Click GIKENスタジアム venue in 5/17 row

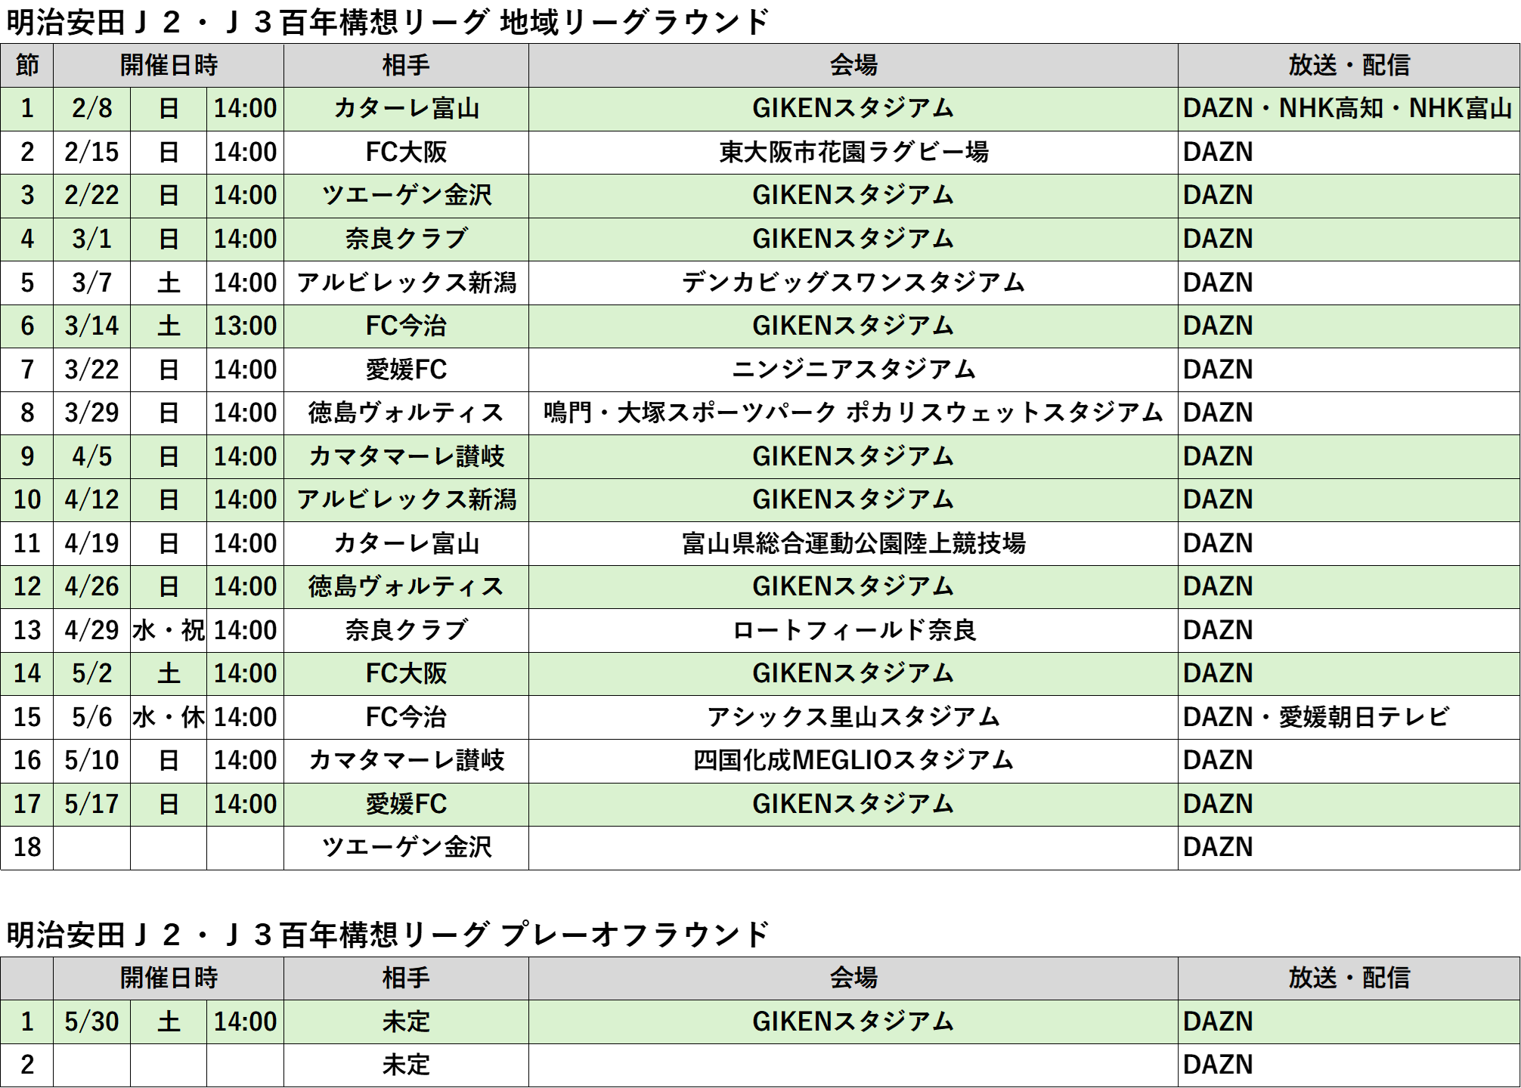coord(853,804)
